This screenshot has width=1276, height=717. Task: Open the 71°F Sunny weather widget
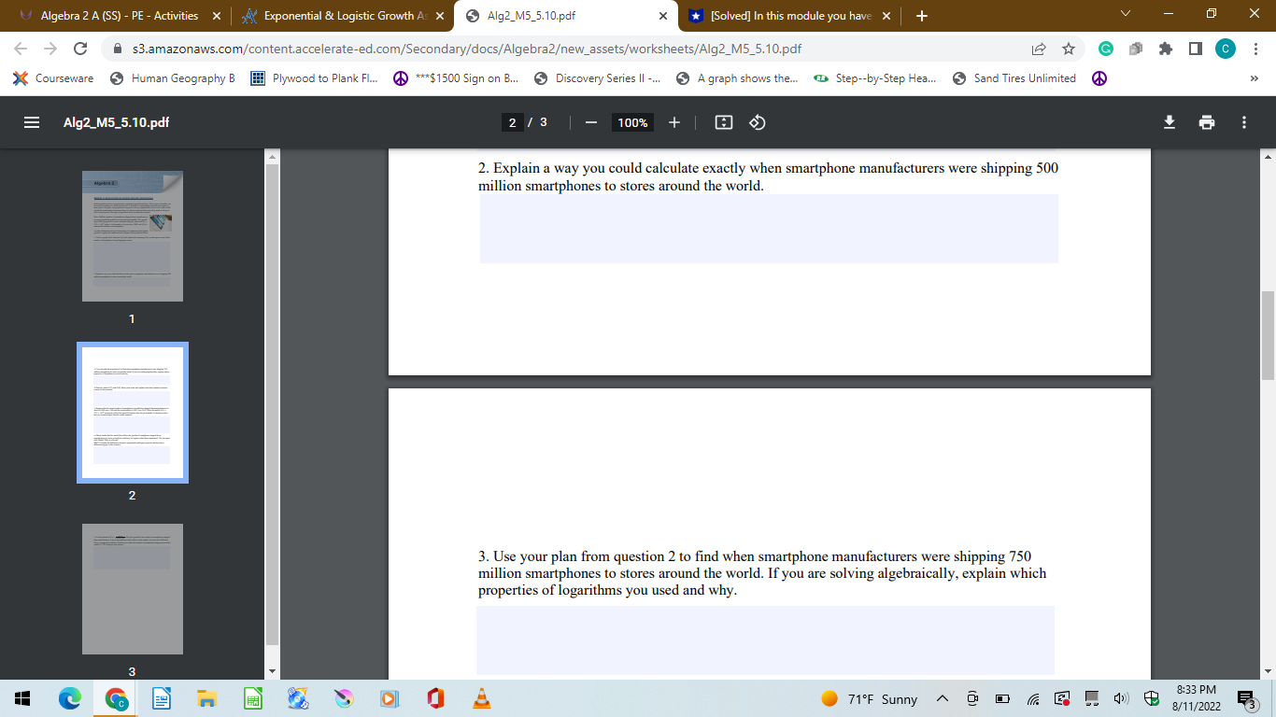tap(871, 698)
